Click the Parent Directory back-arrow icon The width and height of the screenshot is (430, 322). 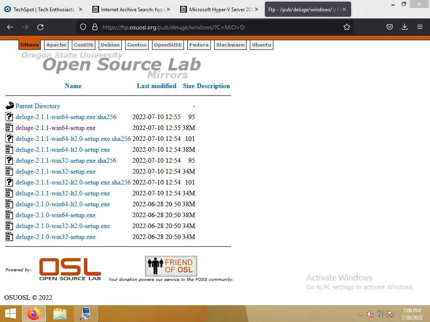[x=9, y=106]
